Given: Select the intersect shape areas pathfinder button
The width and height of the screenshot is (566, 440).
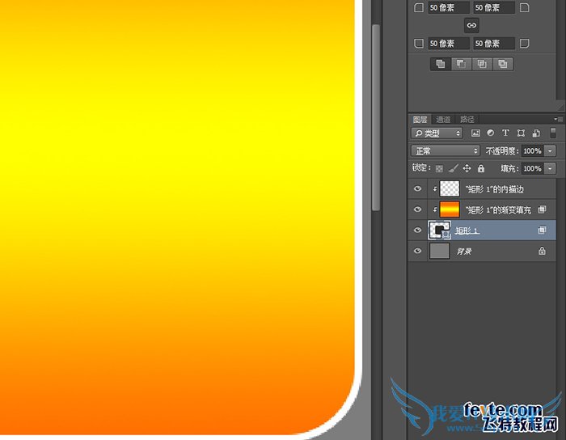Looking at the screenshot, I should pos(482,64).
